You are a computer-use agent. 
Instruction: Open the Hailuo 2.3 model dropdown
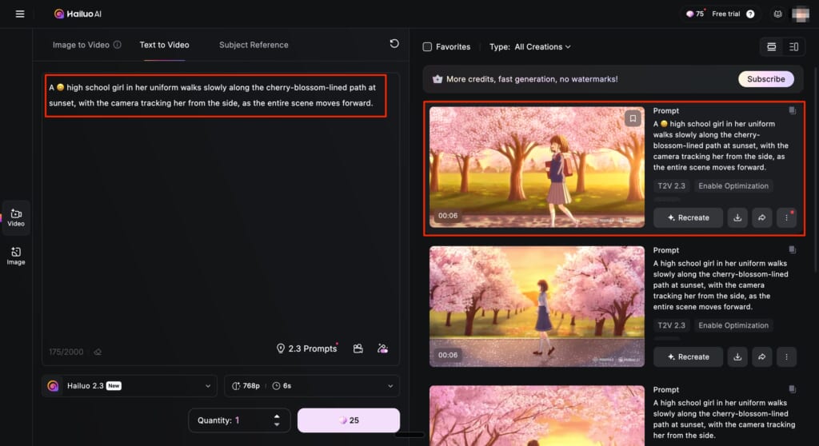130,386
